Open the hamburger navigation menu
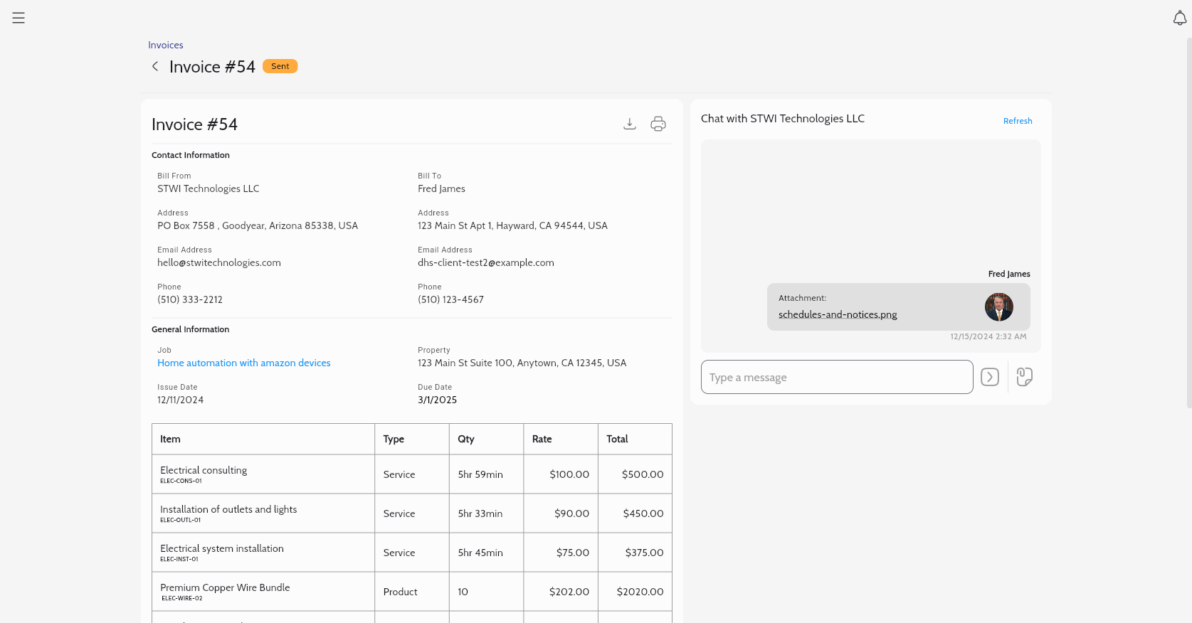The height and width of the screenshot is (623, 1192). 19,18
